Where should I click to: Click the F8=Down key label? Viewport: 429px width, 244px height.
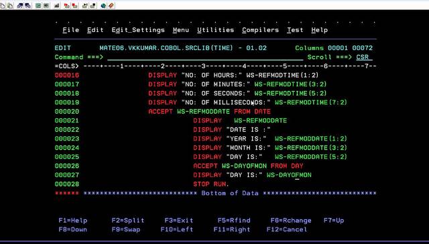click(73, 229)
